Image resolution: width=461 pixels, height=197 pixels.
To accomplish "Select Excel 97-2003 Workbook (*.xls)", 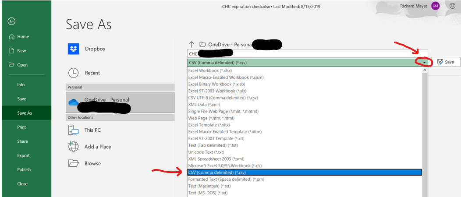I will coord(305,91).
